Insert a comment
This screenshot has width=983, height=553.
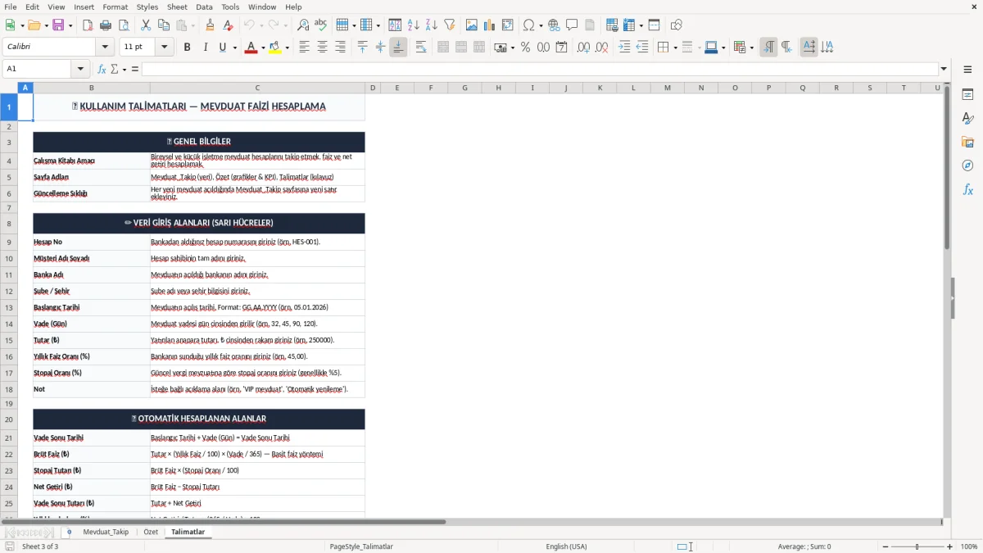pos(573,25)
